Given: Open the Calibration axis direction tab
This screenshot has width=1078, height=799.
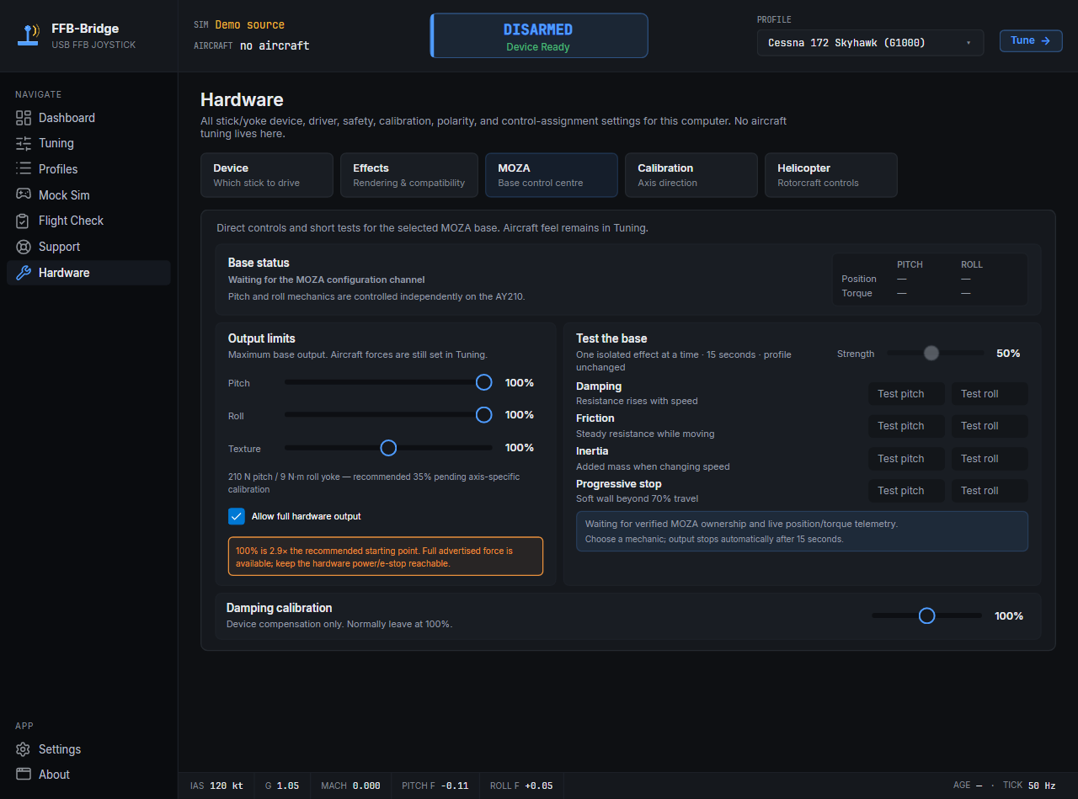Looking at the screenshot, I should tap(691, 175).
